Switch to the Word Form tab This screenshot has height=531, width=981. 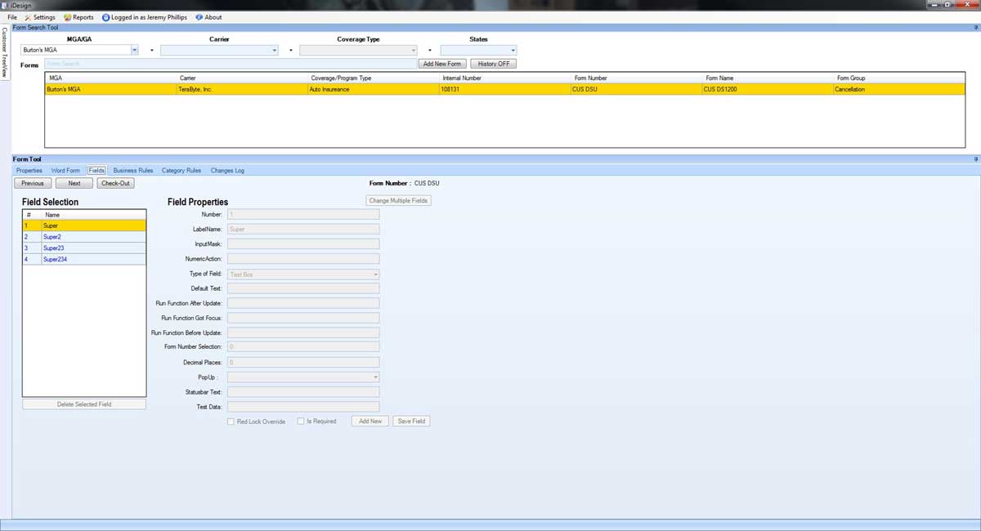pos(65,171)
